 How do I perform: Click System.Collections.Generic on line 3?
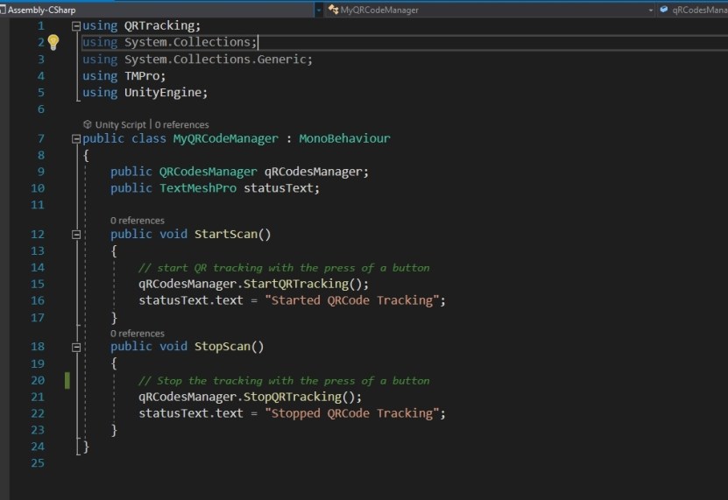pos(216,60)
